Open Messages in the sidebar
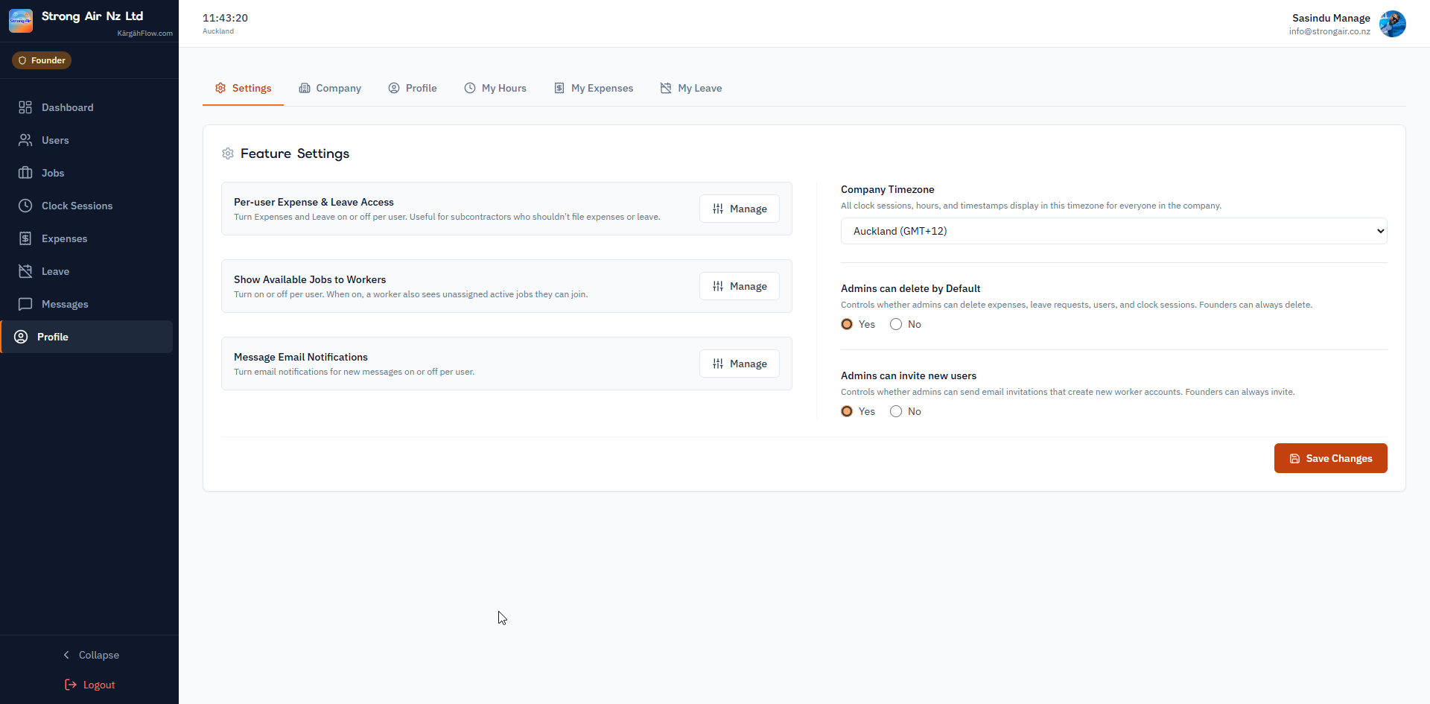 point(86,304)
